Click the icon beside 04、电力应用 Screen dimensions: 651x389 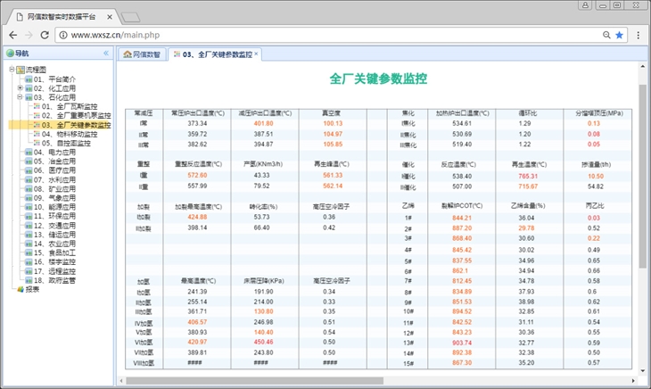point(29,152)
